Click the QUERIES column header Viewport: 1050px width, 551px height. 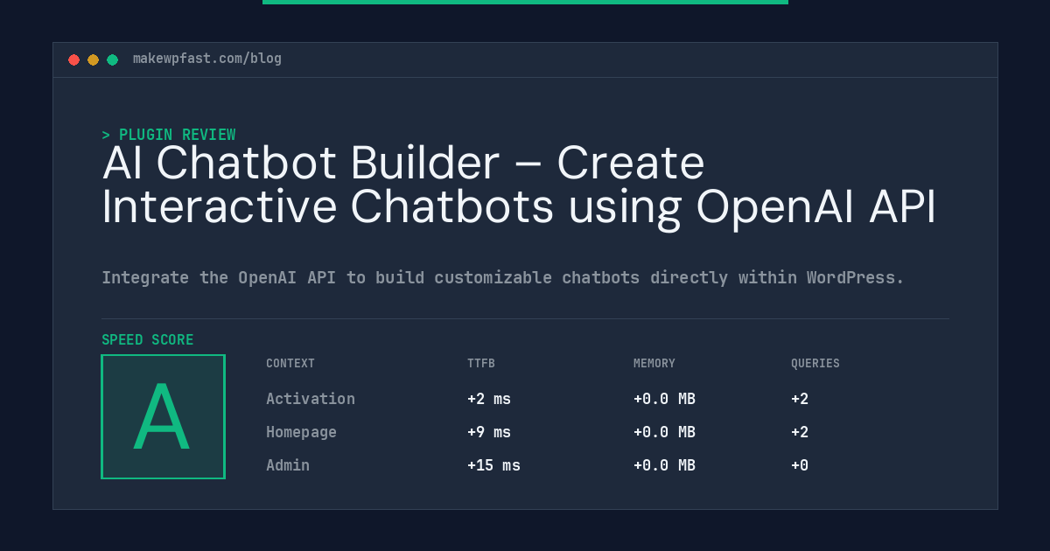tap(815, 364)
